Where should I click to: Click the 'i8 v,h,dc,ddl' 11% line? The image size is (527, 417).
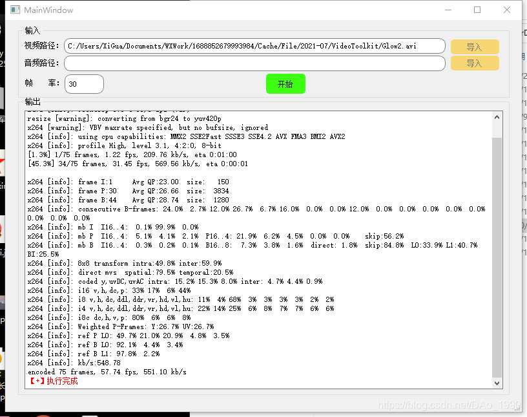point(181,299)
